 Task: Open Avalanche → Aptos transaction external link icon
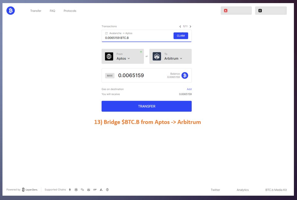(106, 33)
